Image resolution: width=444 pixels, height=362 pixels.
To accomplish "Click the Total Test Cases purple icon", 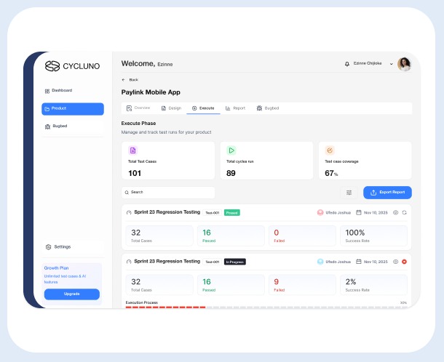I will point(132,150).
